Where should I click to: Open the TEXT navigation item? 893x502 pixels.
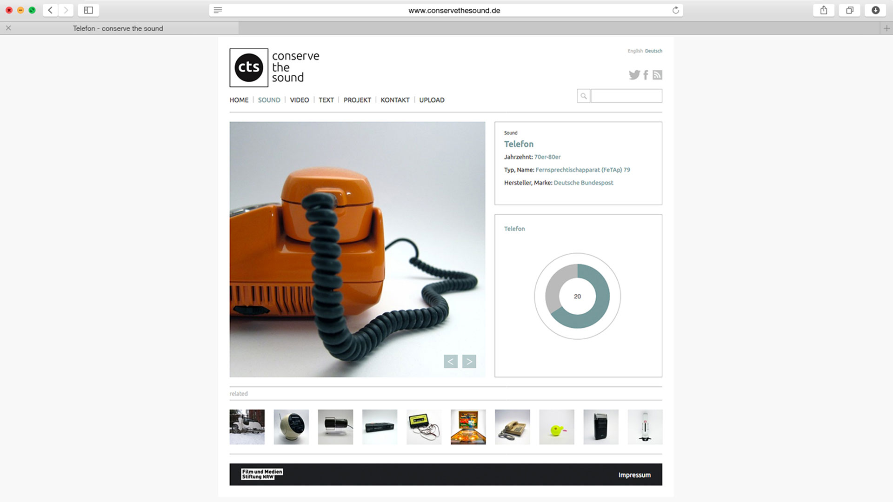point(326,100)
